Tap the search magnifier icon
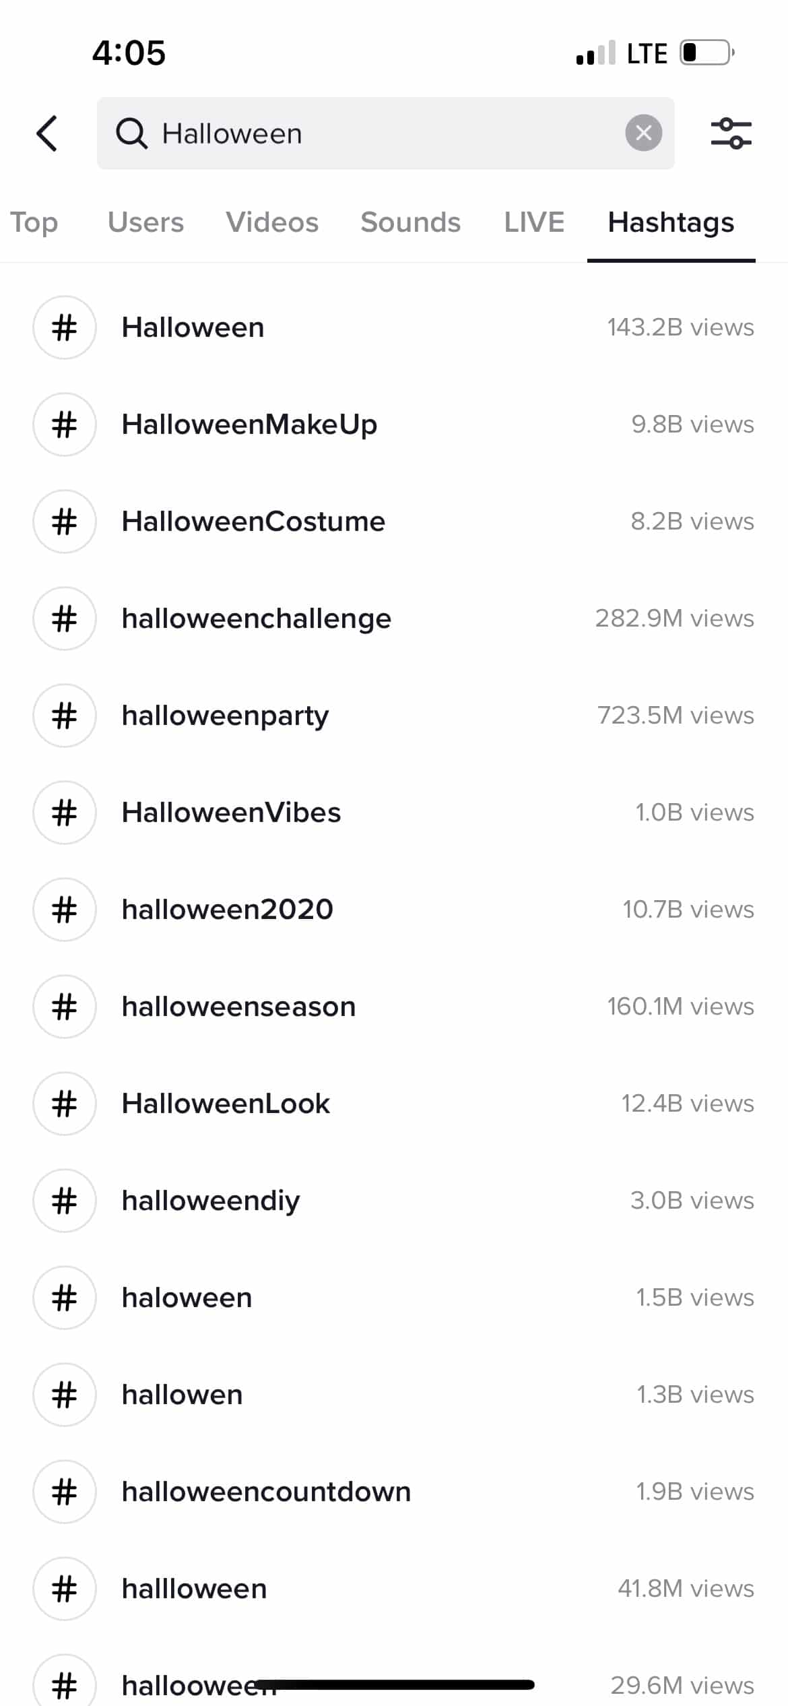 [x=131, y=133]
